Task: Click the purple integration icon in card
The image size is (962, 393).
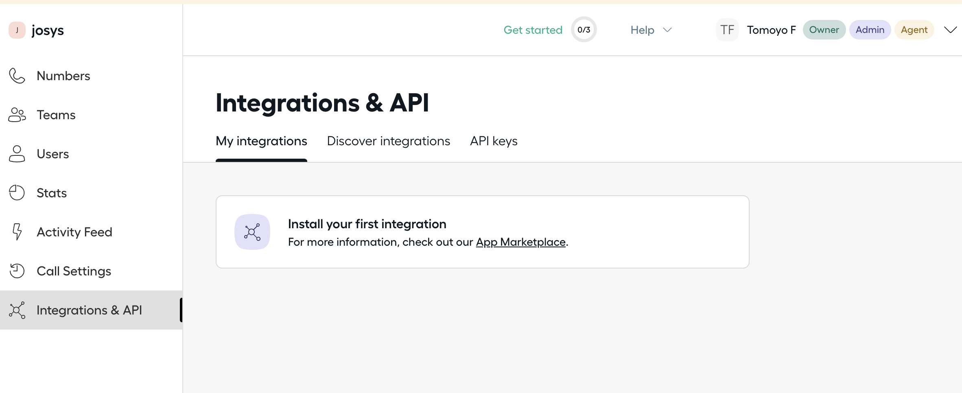Action: point(252,232)
